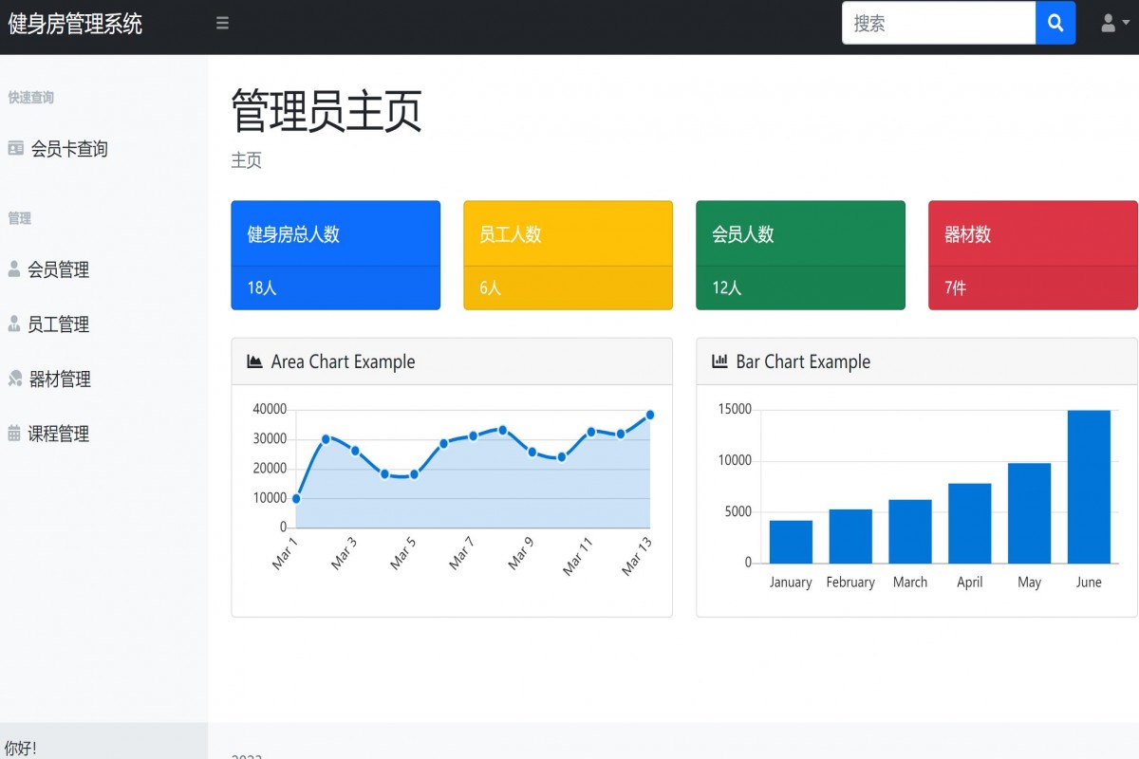The height and width of the screenshot is (759, 1139).
Task: Open the 员工管理 menu item
Action: click(x=62, y=324)
